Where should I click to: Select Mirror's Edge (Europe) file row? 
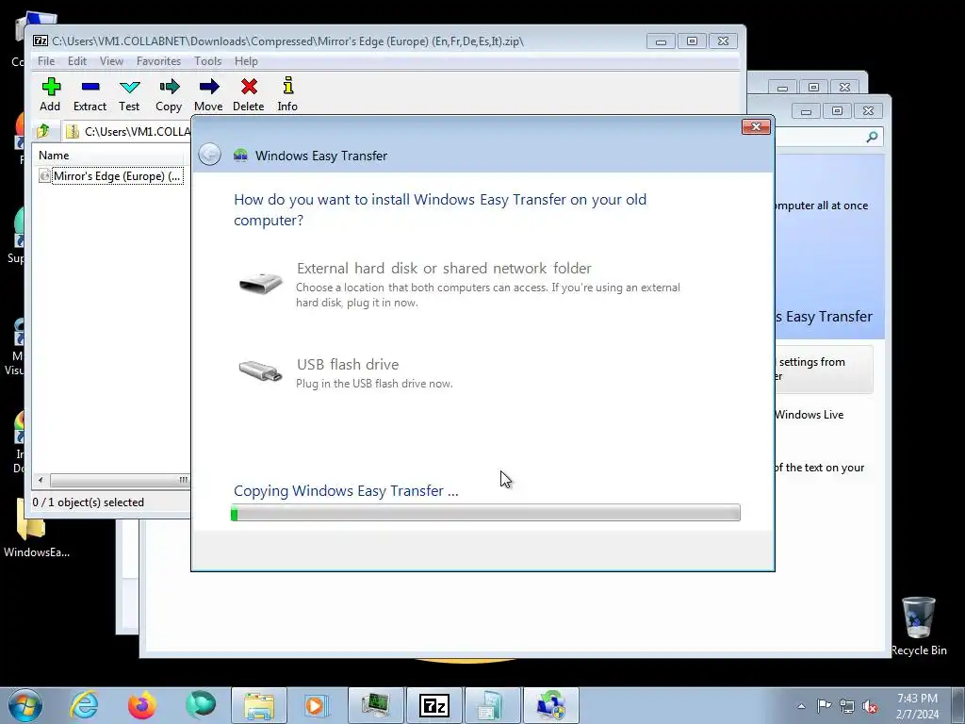pyautogui.click(x=111, y=176)
